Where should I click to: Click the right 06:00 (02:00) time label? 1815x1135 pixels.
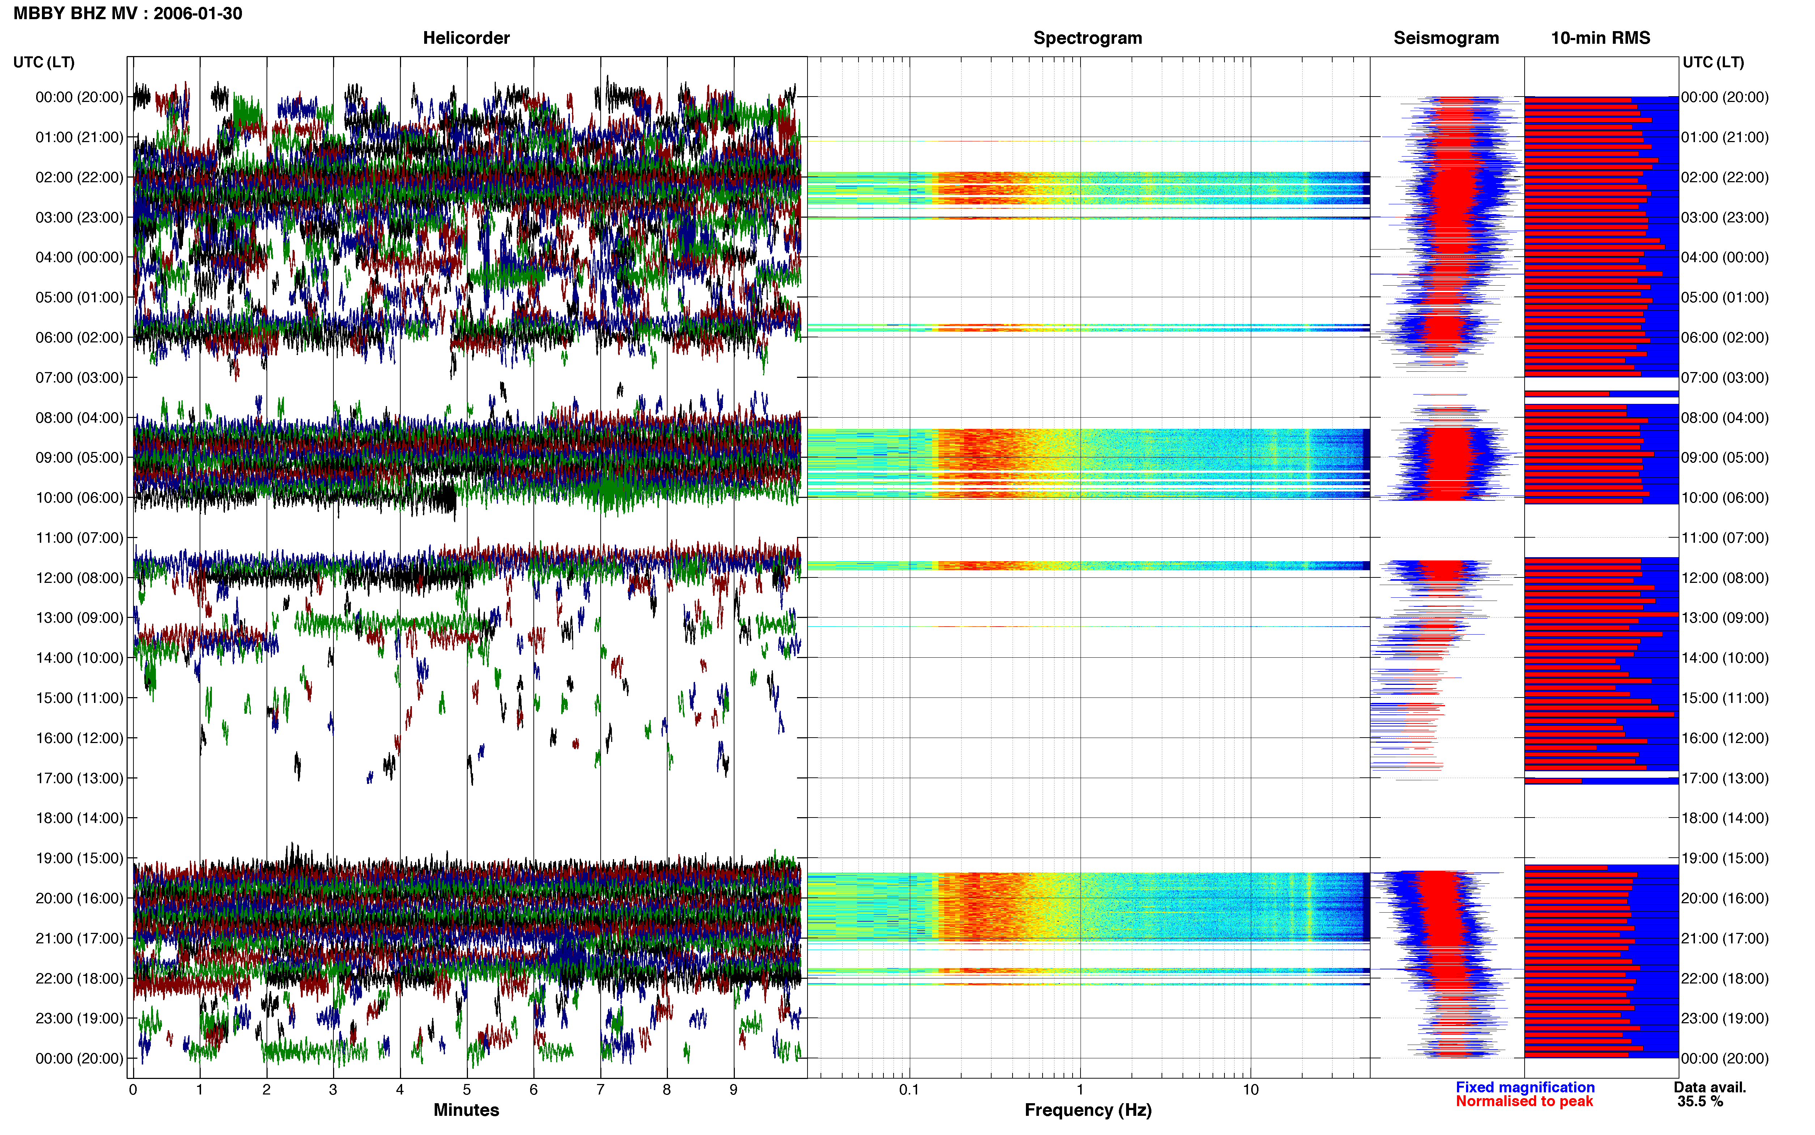[x=1725, y=338]
